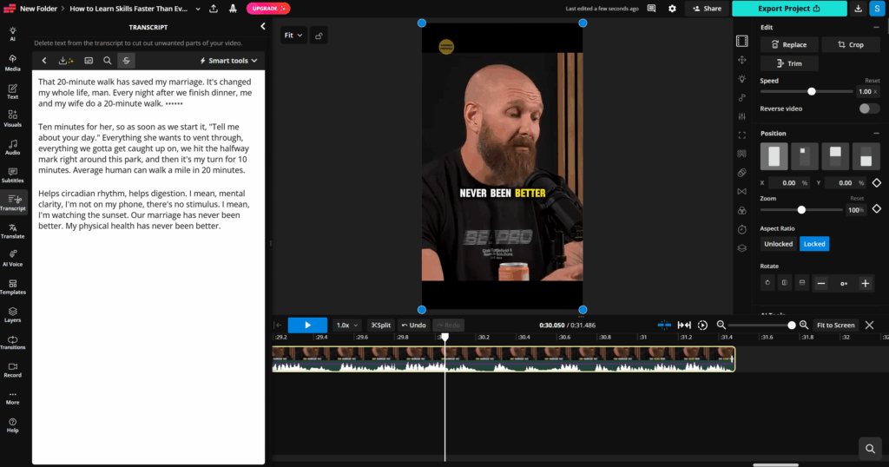889x467 pixels.
Task: Open the AI Voice sidebar panel
Action: (x=12, y=258)
